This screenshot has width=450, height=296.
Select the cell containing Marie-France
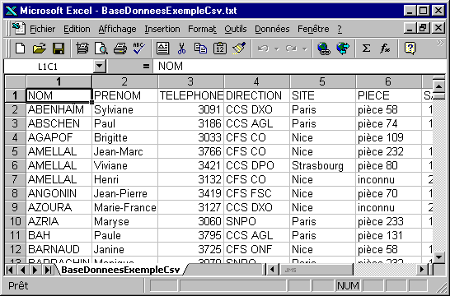click(124, 207)
